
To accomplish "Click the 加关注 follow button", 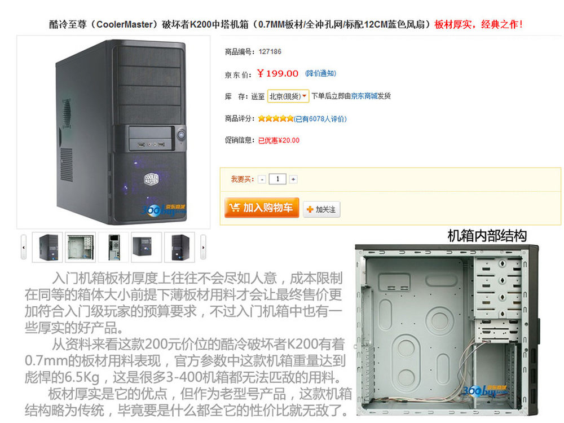I will click(x=321, y=209).
